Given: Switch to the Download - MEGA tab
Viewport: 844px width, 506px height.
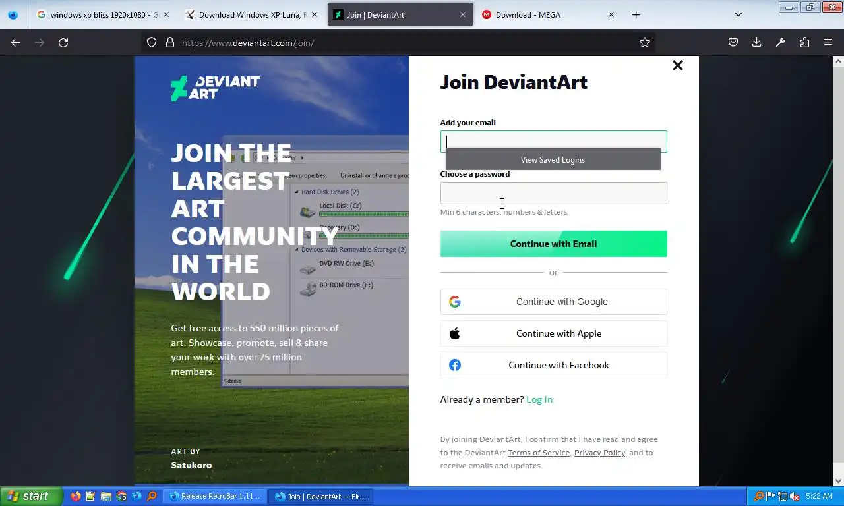Looking at the screenshot, I should (549, 14).
